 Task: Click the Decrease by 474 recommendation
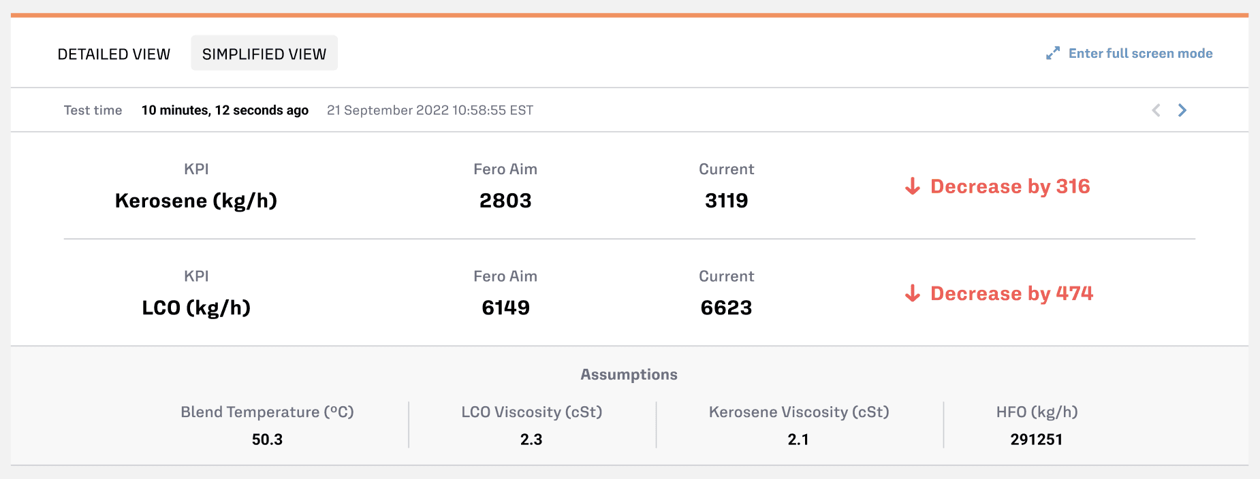pyautogui.click(x=1011, y=293)
